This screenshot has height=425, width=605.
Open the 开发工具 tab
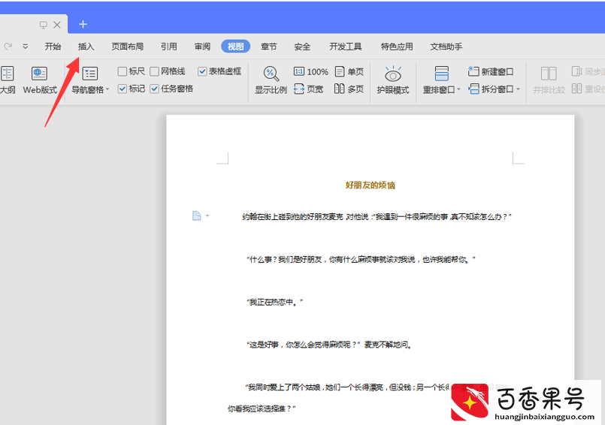point(345,47)
